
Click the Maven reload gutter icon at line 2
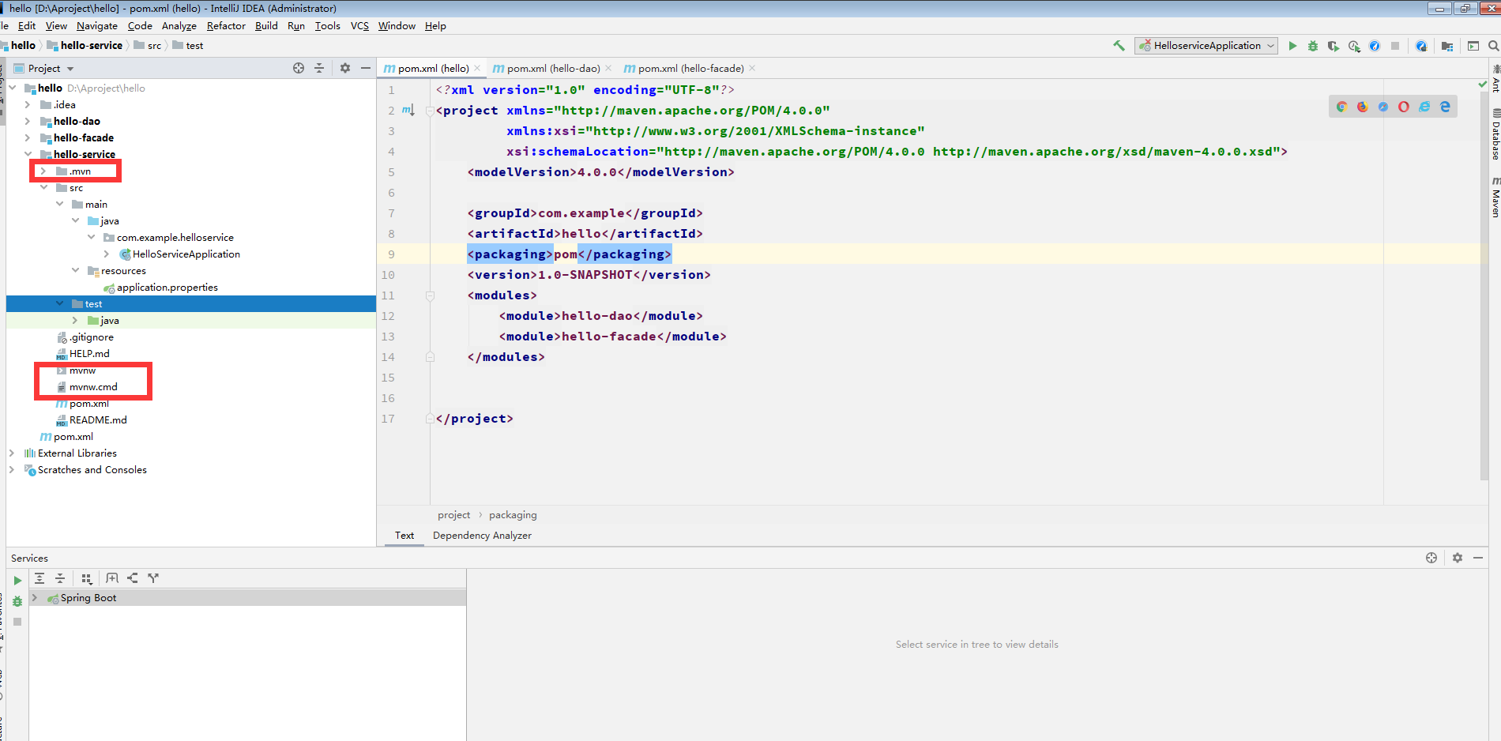coord(408,111)
